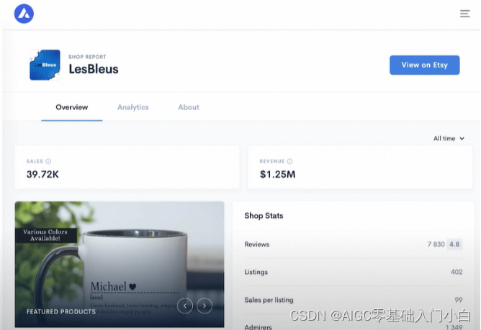The height and width of the screenshot is (330, 481).
Task: Click the SHOP REPORT label
Action: 87,57
